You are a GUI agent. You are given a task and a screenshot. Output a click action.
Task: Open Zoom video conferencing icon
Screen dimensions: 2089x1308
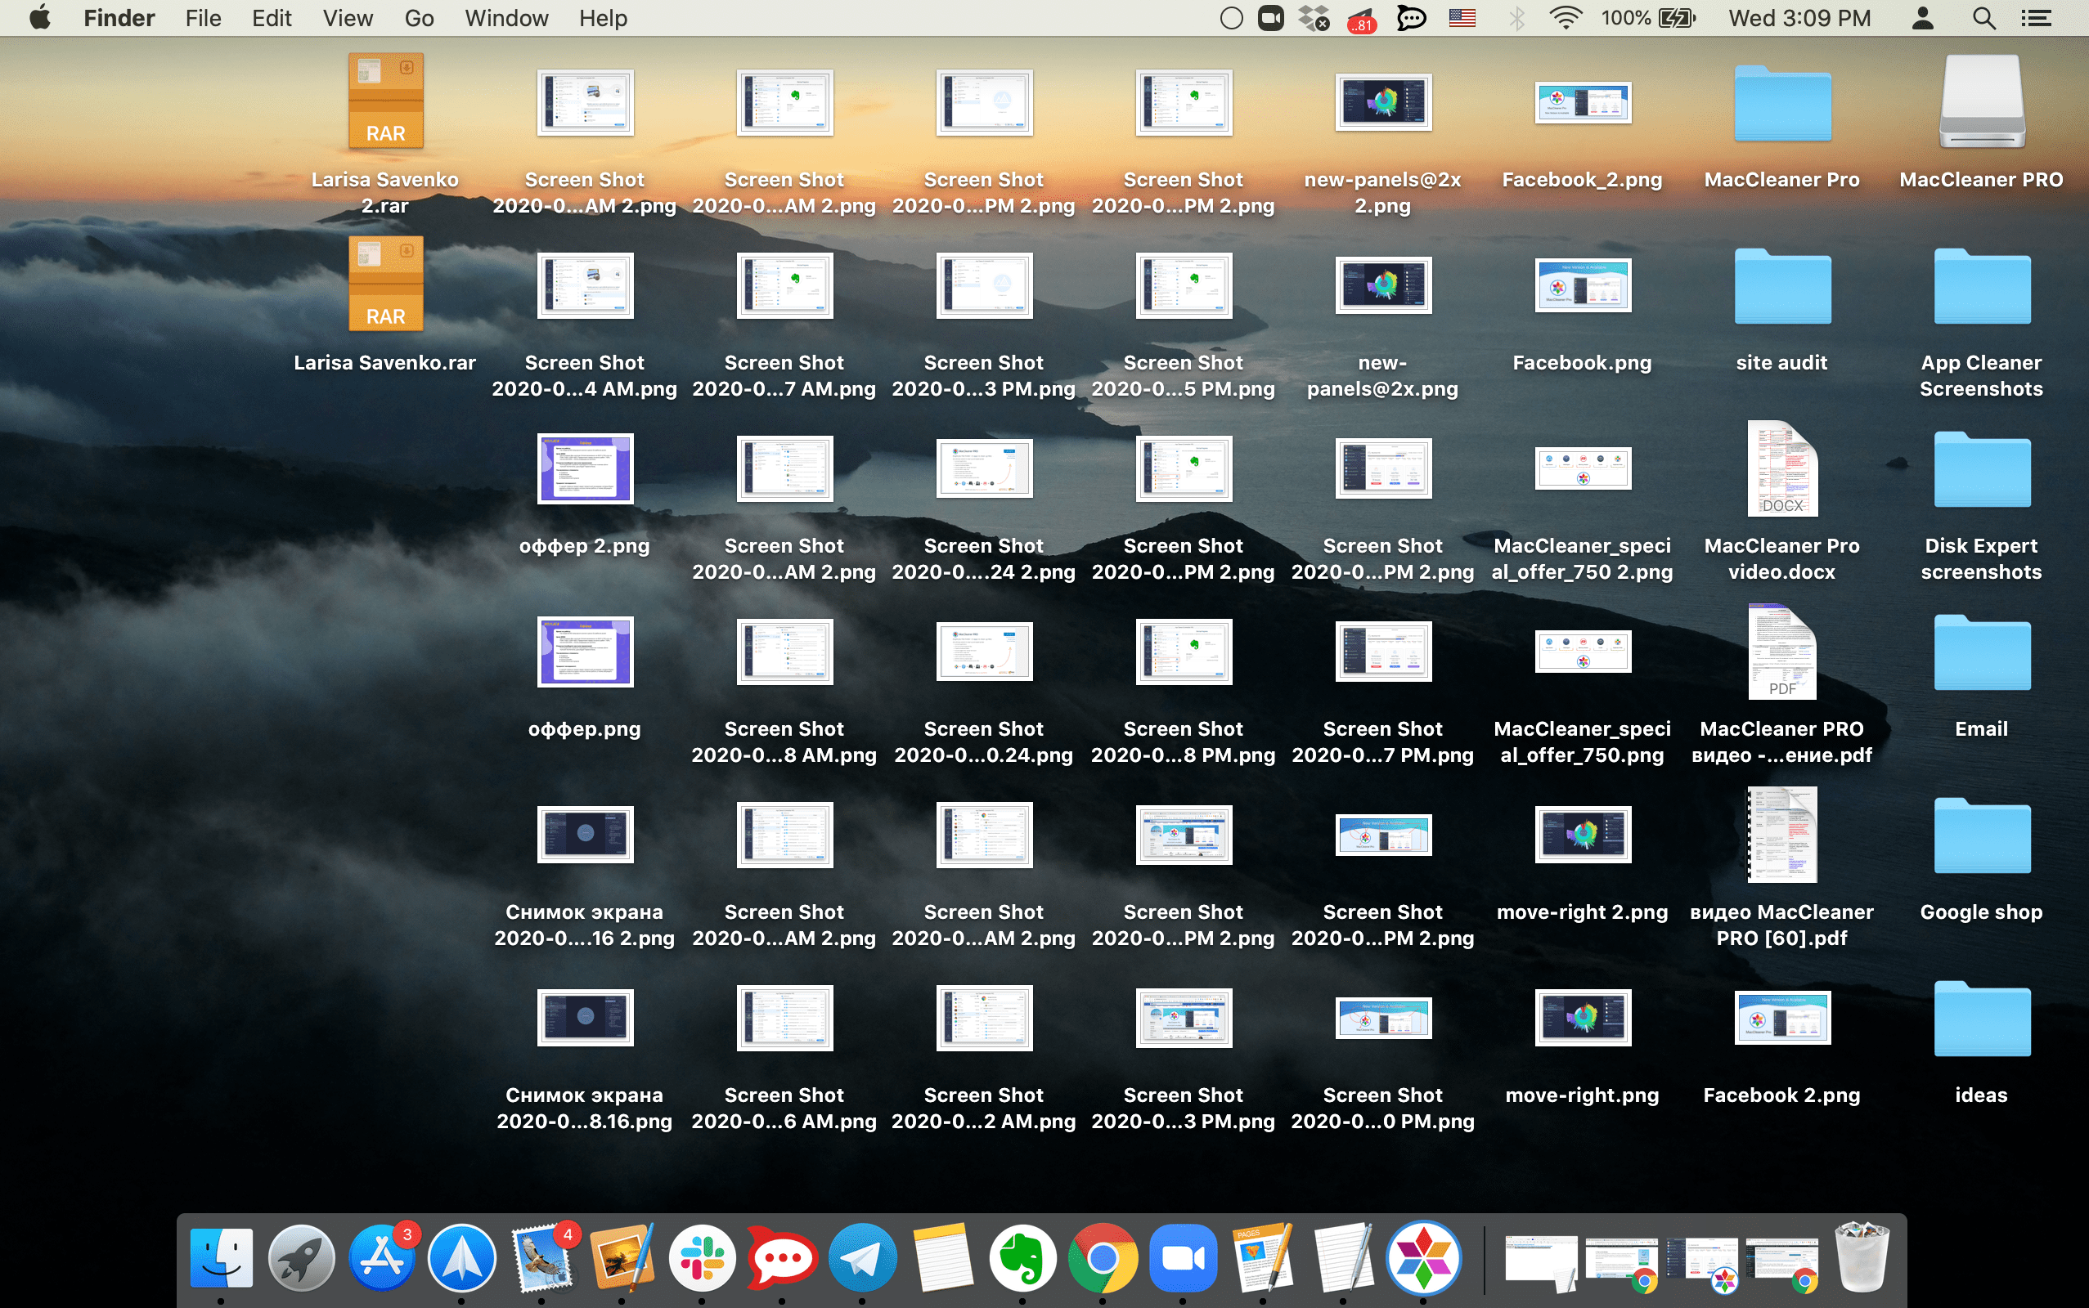[1180, 1258]
